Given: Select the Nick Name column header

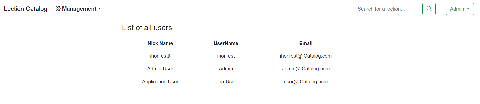Looking at the screenshot, I should click(160, 43).
